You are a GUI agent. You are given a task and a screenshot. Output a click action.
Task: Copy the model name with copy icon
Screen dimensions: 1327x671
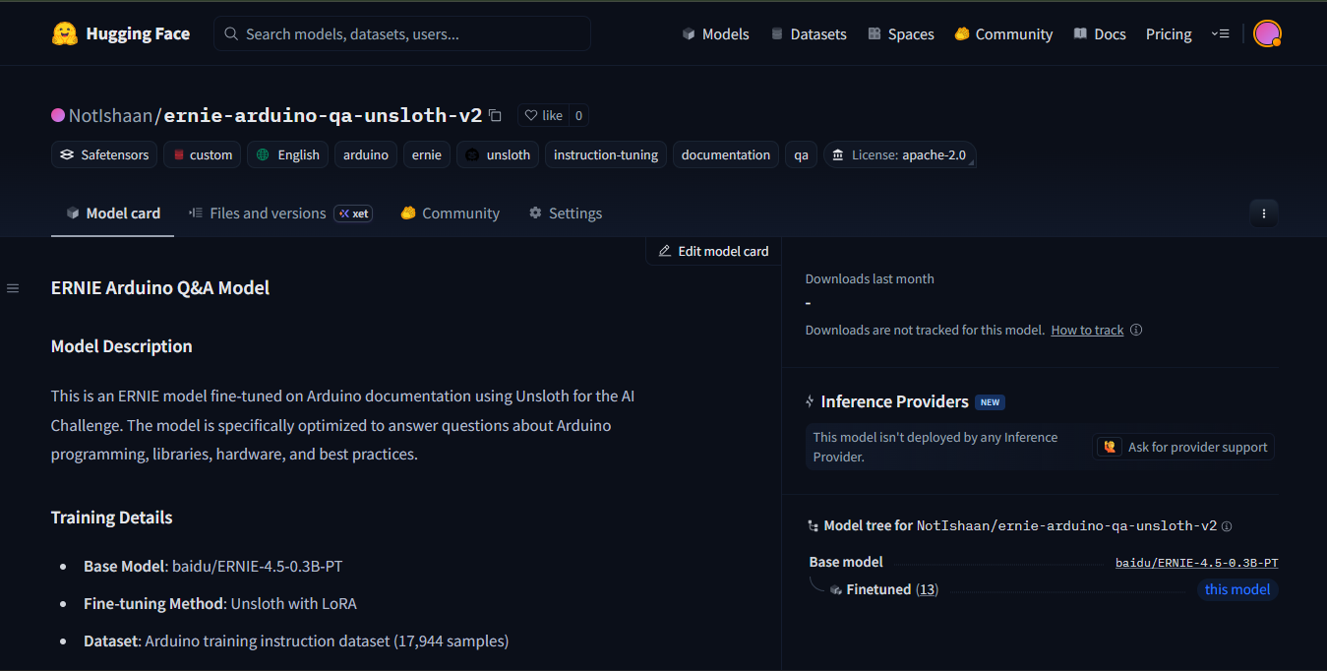(495, 115)
